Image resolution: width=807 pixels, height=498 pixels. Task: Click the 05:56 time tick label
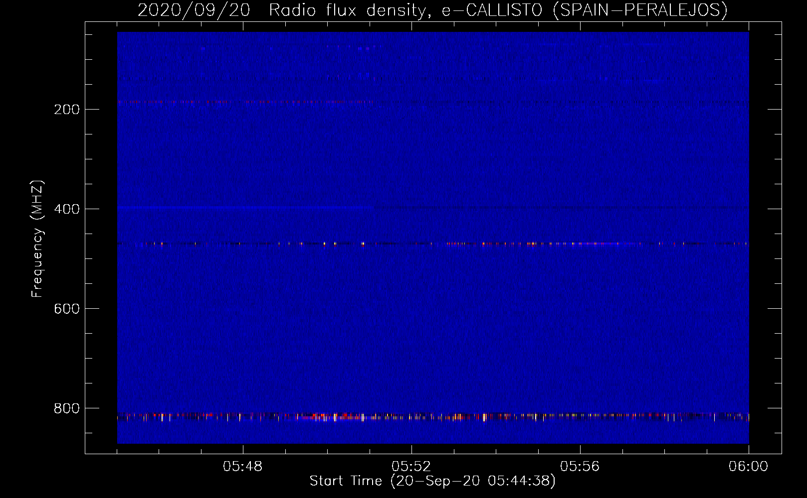coord(580,467)
